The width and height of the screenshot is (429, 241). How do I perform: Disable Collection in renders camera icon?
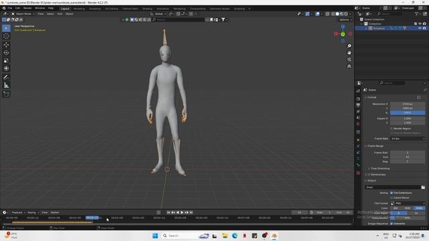pyautogui.click(x=424, y=24)
